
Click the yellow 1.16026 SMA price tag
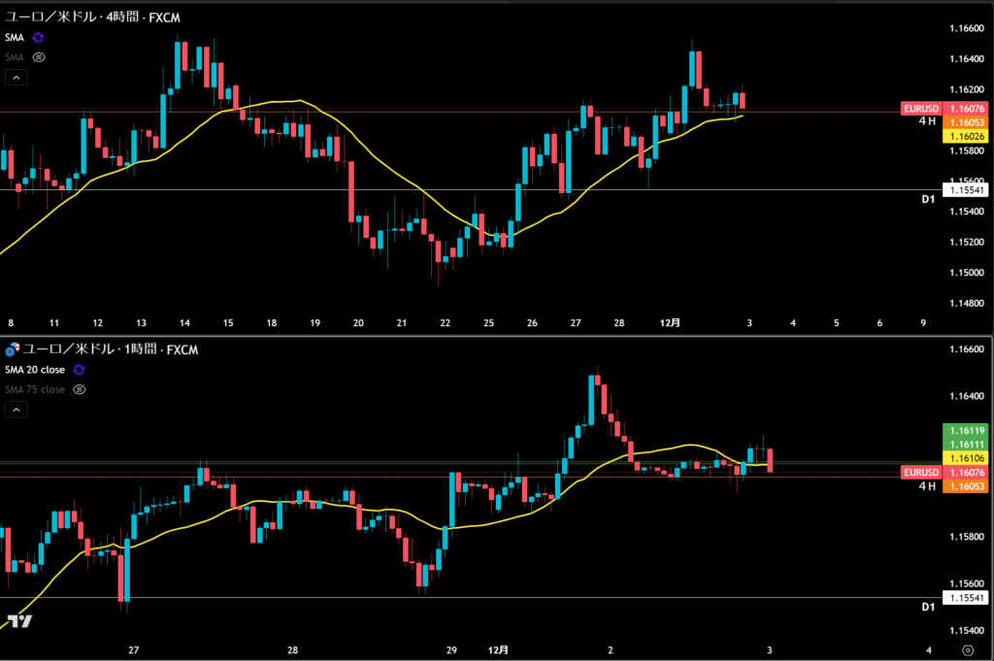[966, 137]
